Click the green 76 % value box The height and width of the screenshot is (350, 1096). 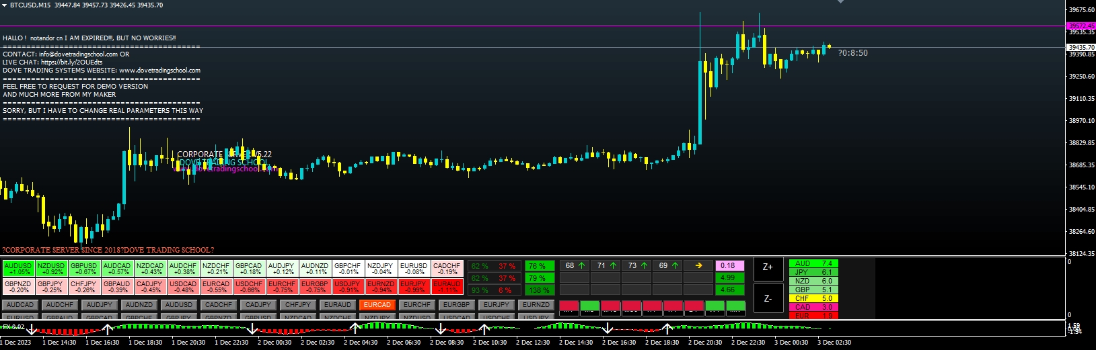click(540, 266)
